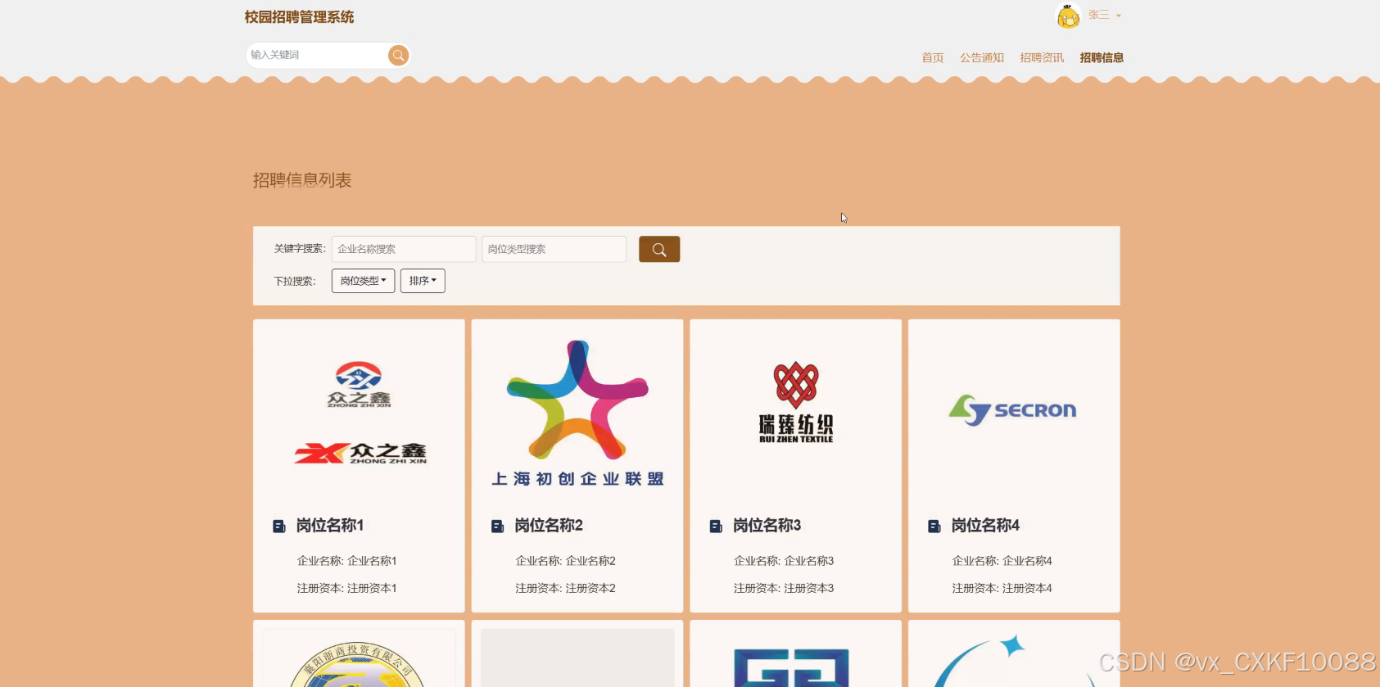Click the text 企业名称: 企业名称1
Viewport: 1380px width, 687px height.
tap(347, 561)
